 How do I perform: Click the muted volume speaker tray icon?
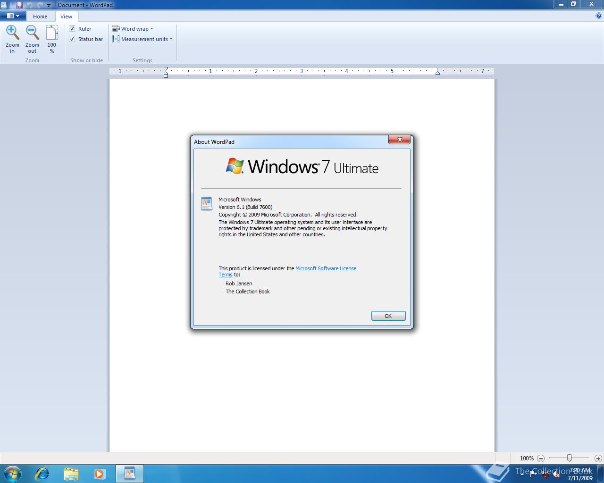[x=556, y=474]
